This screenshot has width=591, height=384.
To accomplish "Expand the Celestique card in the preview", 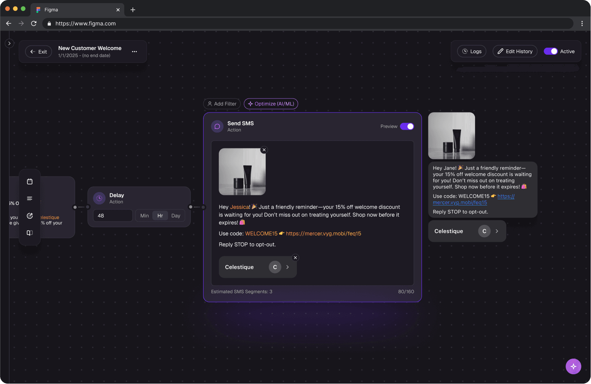I will 497,231.
